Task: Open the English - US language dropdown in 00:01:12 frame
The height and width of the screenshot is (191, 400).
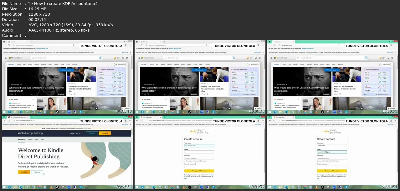Action: pos(75,133)
